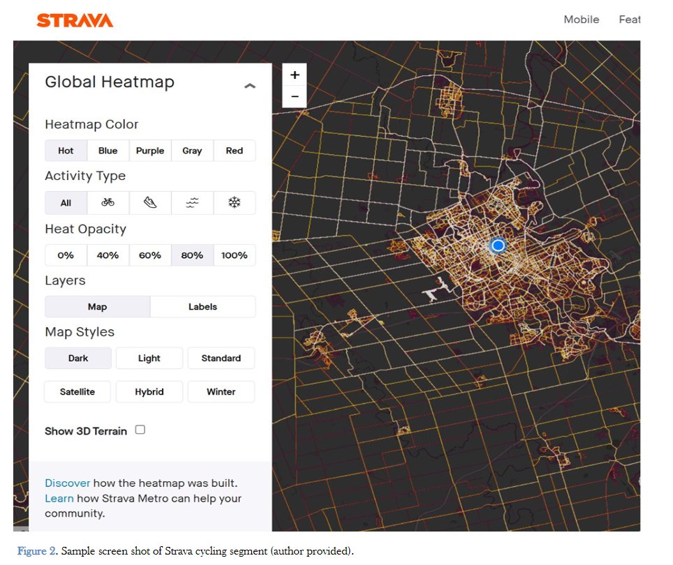Set heat opacity to 80%
The image size is (673, 565).
point(192,255)
